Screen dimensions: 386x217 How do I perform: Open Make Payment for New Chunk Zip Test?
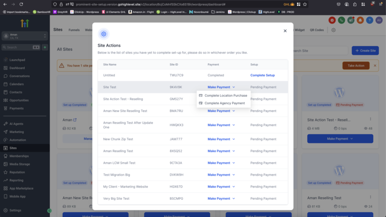pyautogui.click(x=221, y=139)
